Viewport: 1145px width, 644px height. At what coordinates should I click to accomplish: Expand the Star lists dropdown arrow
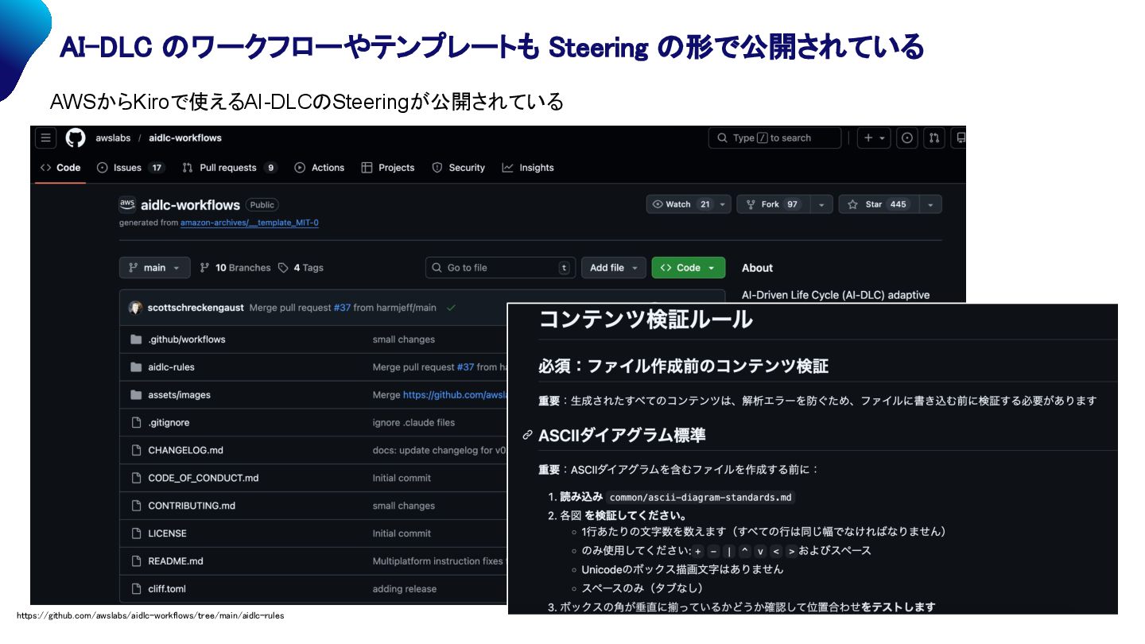[930, 204]
